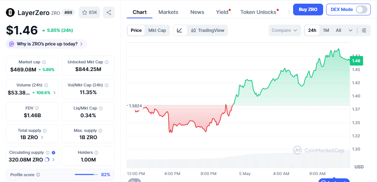Switch to TradingView candlestick view
377x182 pixels.
pyautogui.click(x=208, y=30)
